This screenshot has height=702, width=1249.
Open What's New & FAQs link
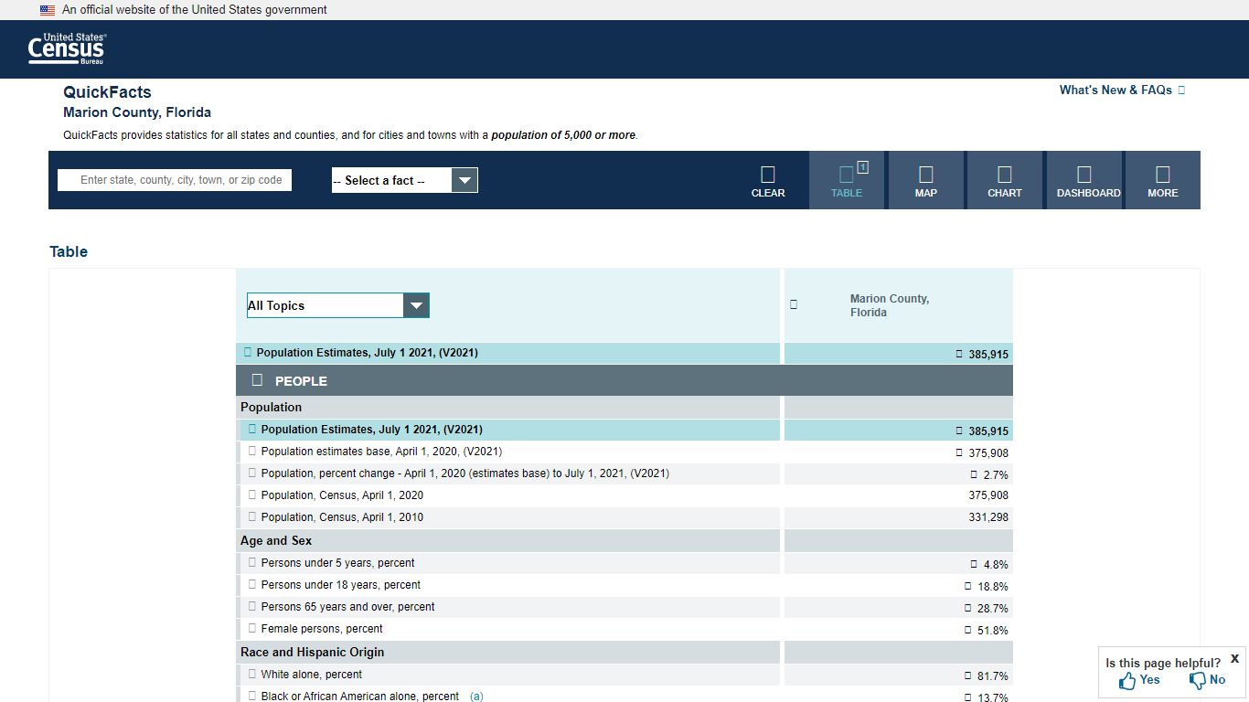pyautogui.click(x=1122, y=90)
